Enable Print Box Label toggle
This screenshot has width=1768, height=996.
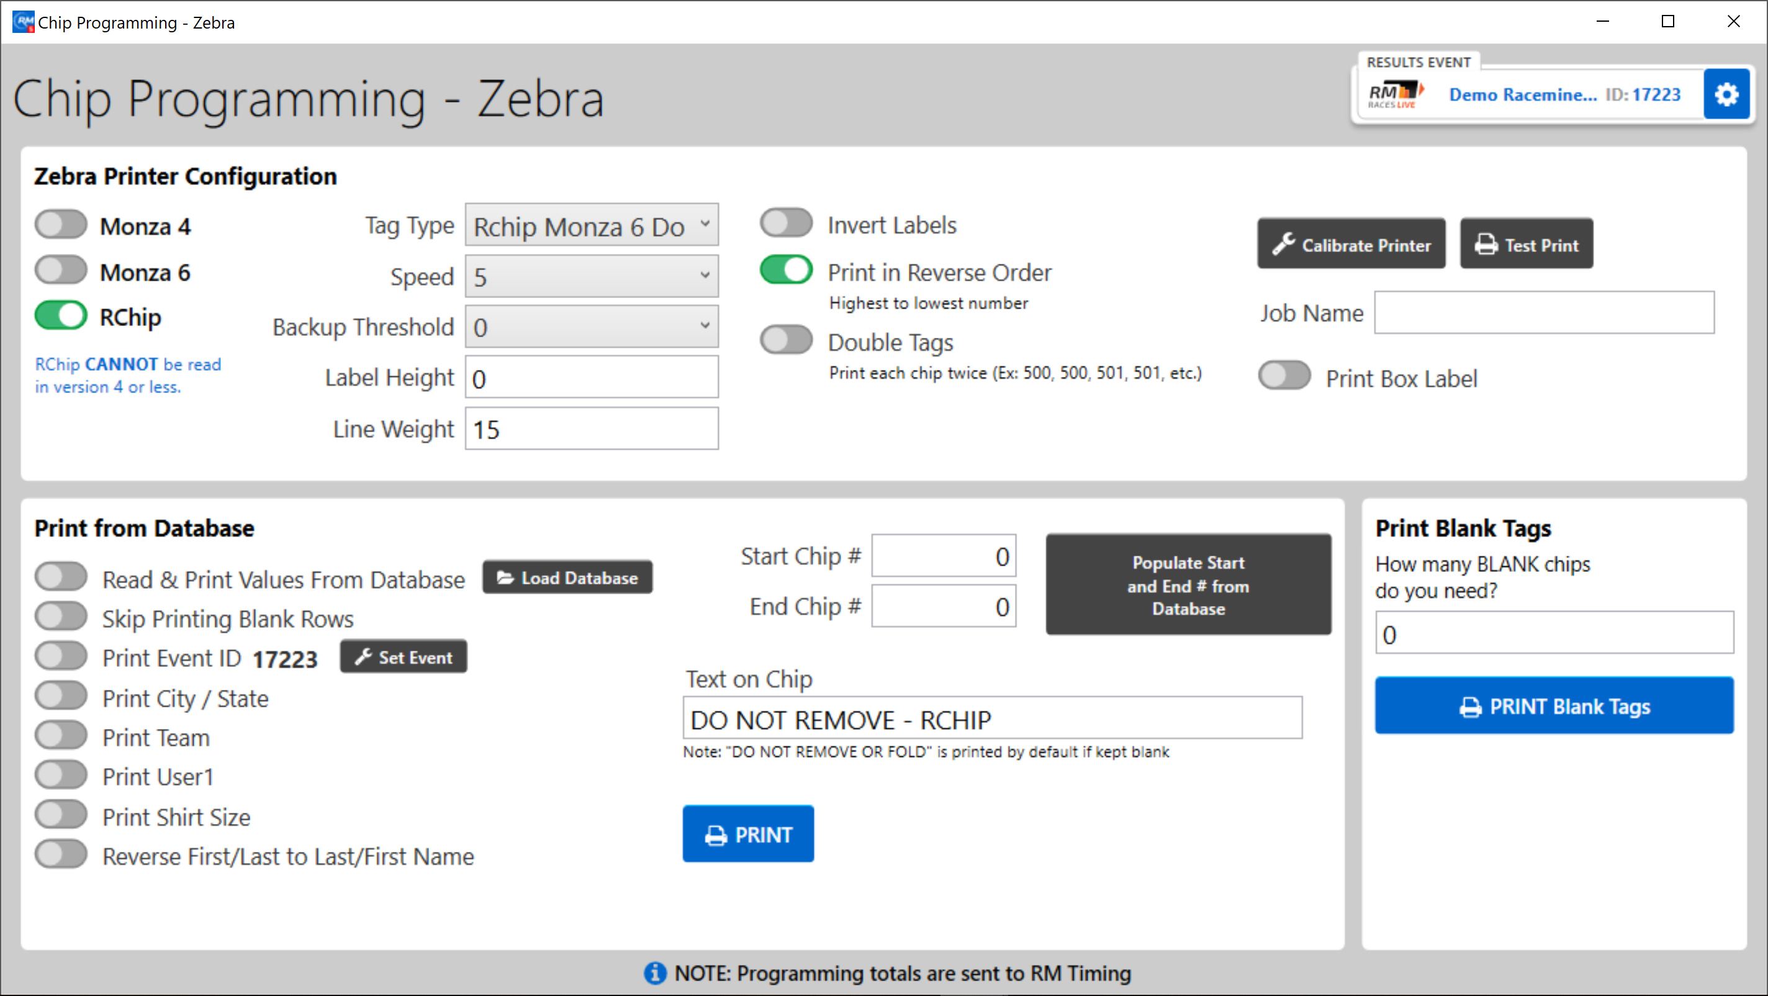tap(1284, 376)
